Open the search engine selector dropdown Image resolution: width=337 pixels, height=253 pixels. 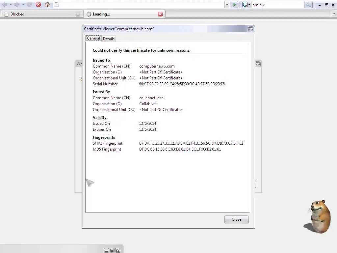tap(246, 5)
